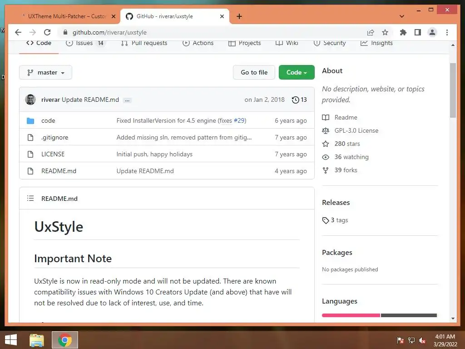Screen dimensions: 465x349
Task: Open the Packages heading link
Action: tap(337, 253)
